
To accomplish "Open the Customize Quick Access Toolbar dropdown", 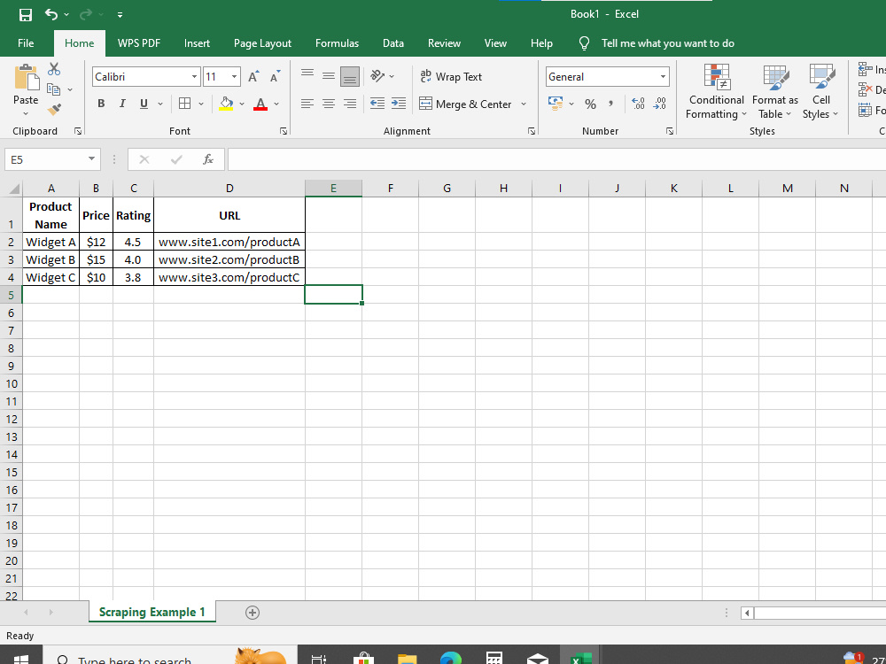I will [120, 15].
